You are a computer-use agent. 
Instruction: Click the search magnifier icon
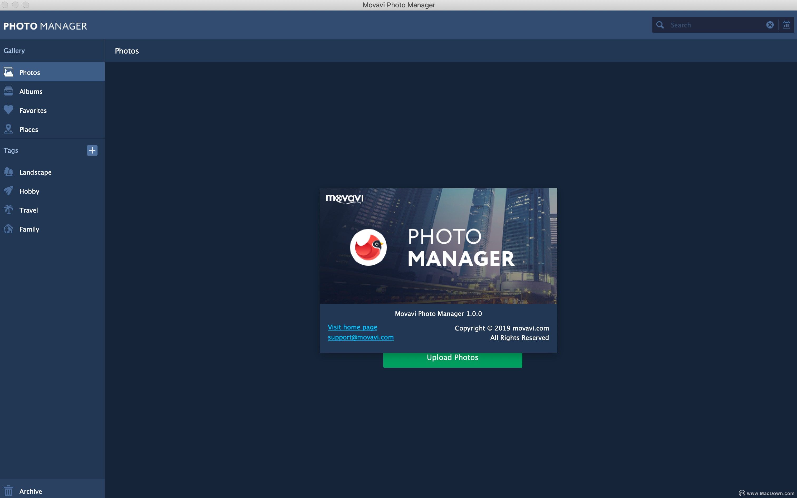(660, 25)
